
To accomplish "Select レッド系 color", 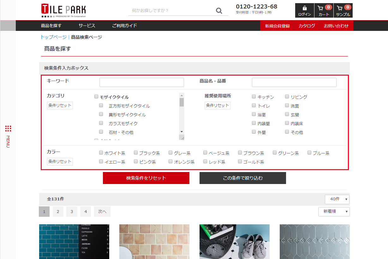I will coord(205,162).
